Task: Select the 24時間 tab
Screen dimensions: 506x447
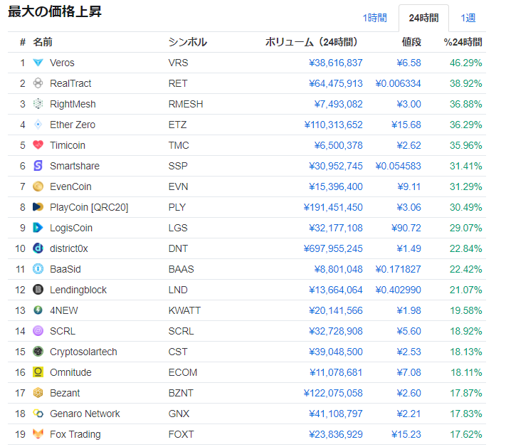Action: (x=423, y=18)
